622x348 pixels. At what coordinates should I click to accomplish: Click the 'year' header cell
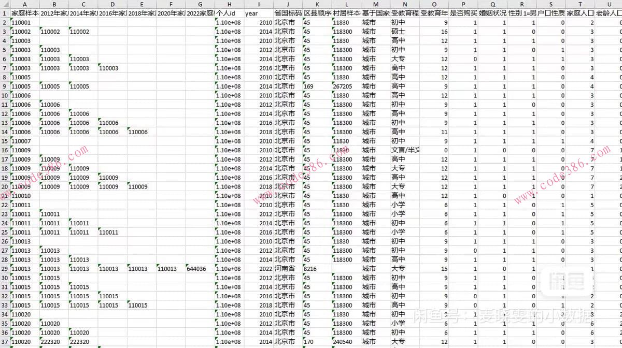258,13
